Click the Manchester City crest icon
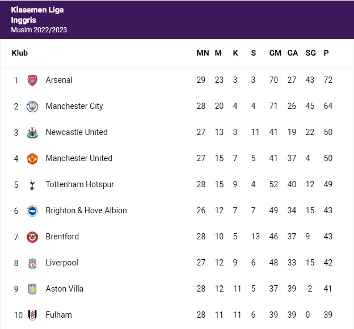The height and width of the screenshot is (329, 354). (x=32, y=106)
